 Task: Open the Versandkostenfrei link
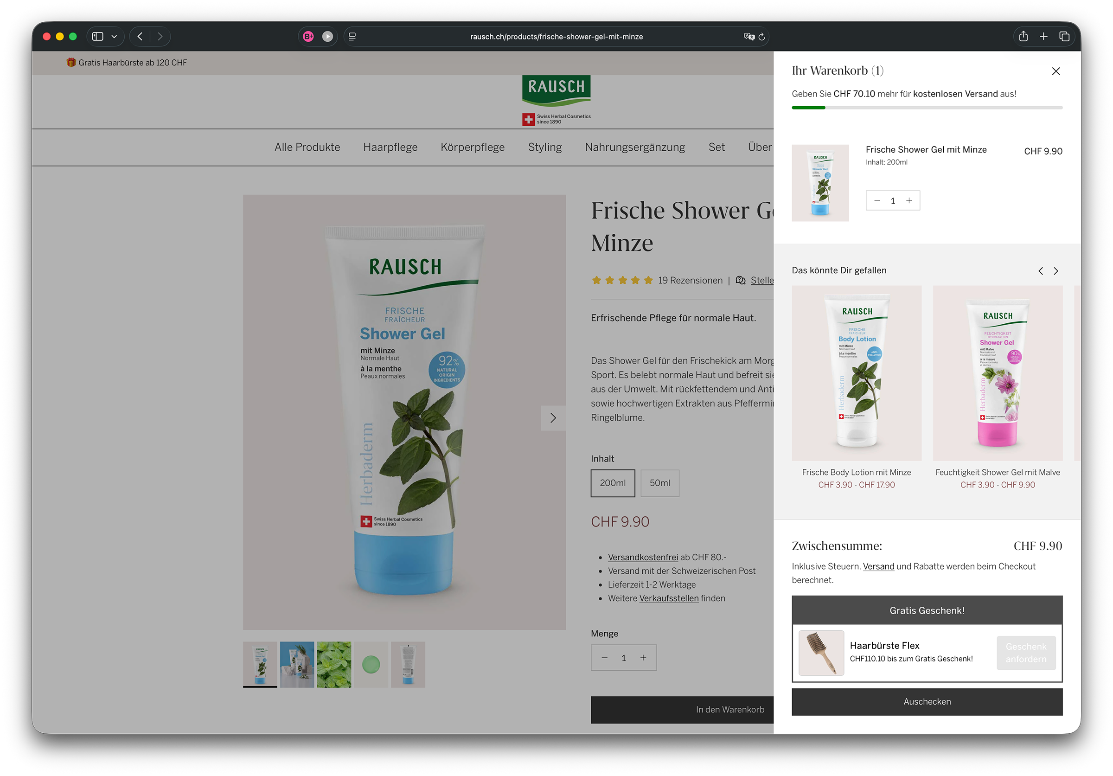pos(643,558)
